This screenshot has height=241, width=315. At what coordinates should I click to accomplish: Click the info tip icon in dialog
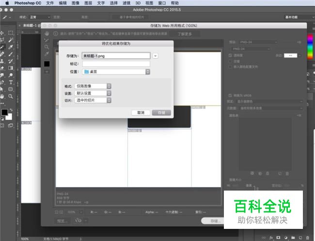pyautogui.click(x=56, y=33)
